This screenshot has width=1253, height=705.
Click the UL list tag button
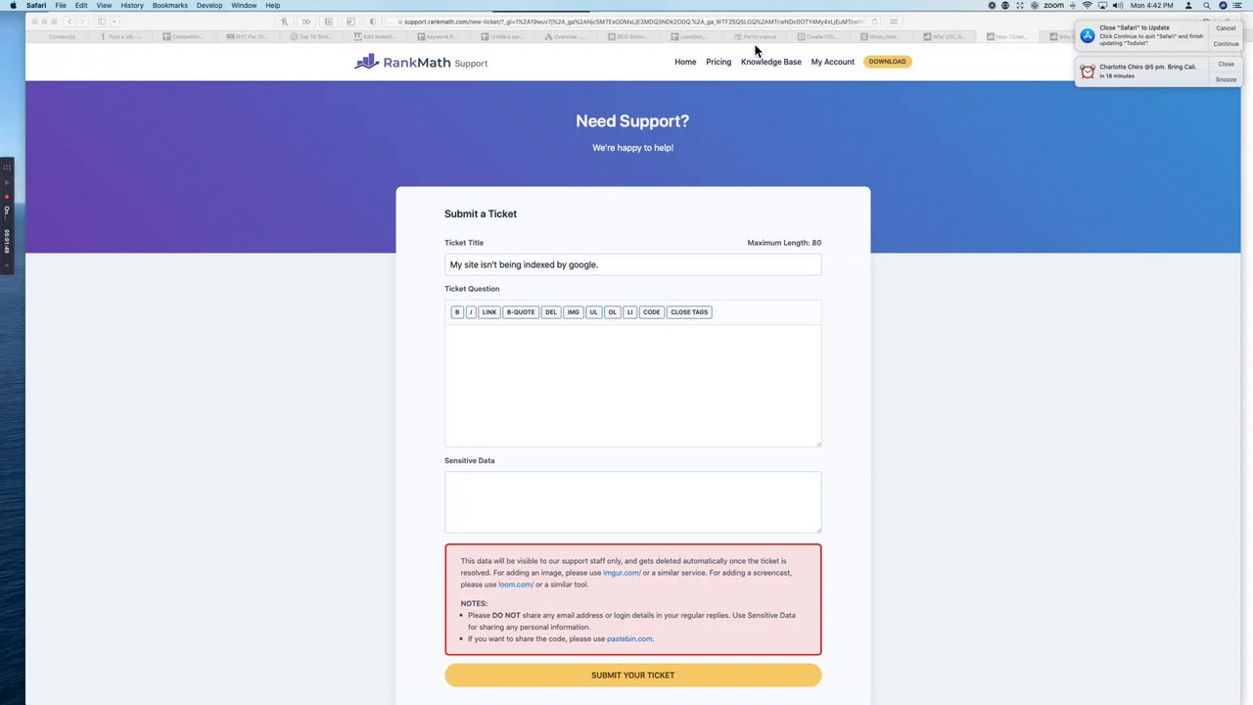[x=594, y=312]
